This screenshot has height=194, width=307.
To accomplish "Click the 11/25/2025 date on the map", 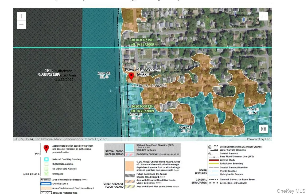I will (64, 80).
